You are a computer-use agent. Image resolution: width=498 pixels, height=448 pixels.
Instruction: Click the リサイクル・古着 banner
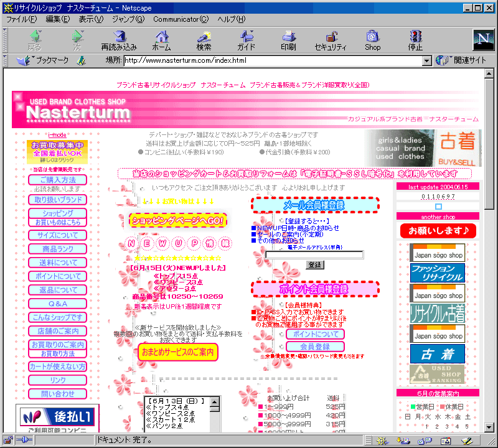coord(438,313)
